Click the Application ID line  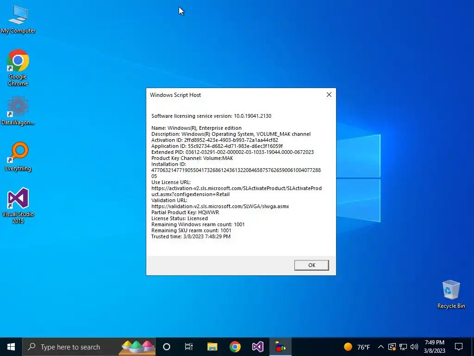(x=217, y=146)
